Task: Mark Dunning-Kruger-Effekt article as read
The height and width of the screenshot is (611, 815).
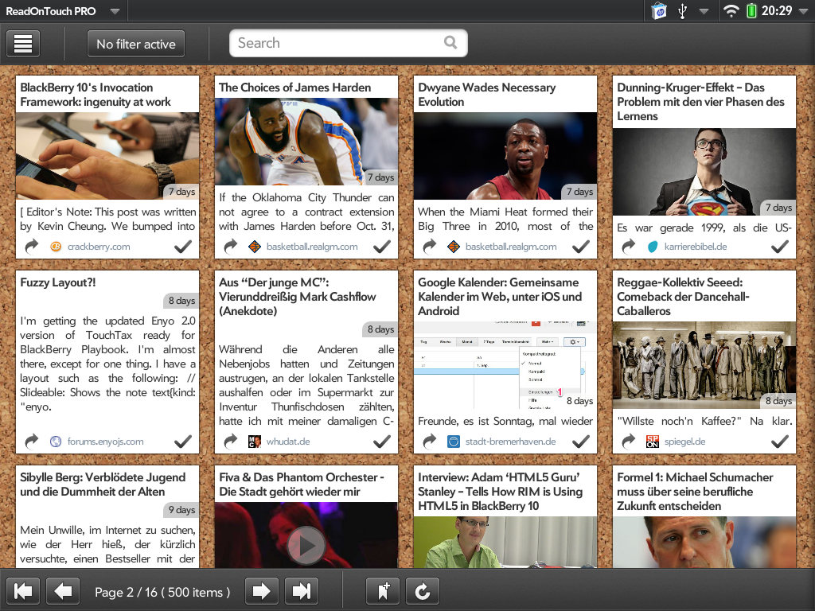Action: [x=780, y=247]
